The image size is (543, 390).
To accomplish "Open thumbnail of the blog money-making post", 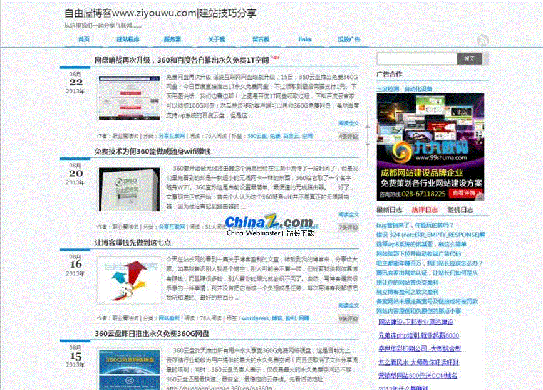I will coord(120,280).
